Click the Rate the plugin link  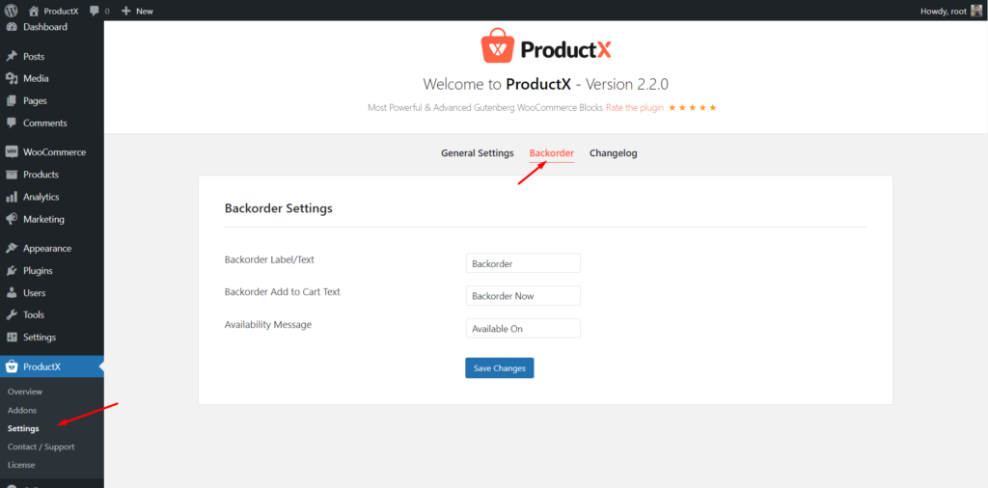tap(635, 108)
